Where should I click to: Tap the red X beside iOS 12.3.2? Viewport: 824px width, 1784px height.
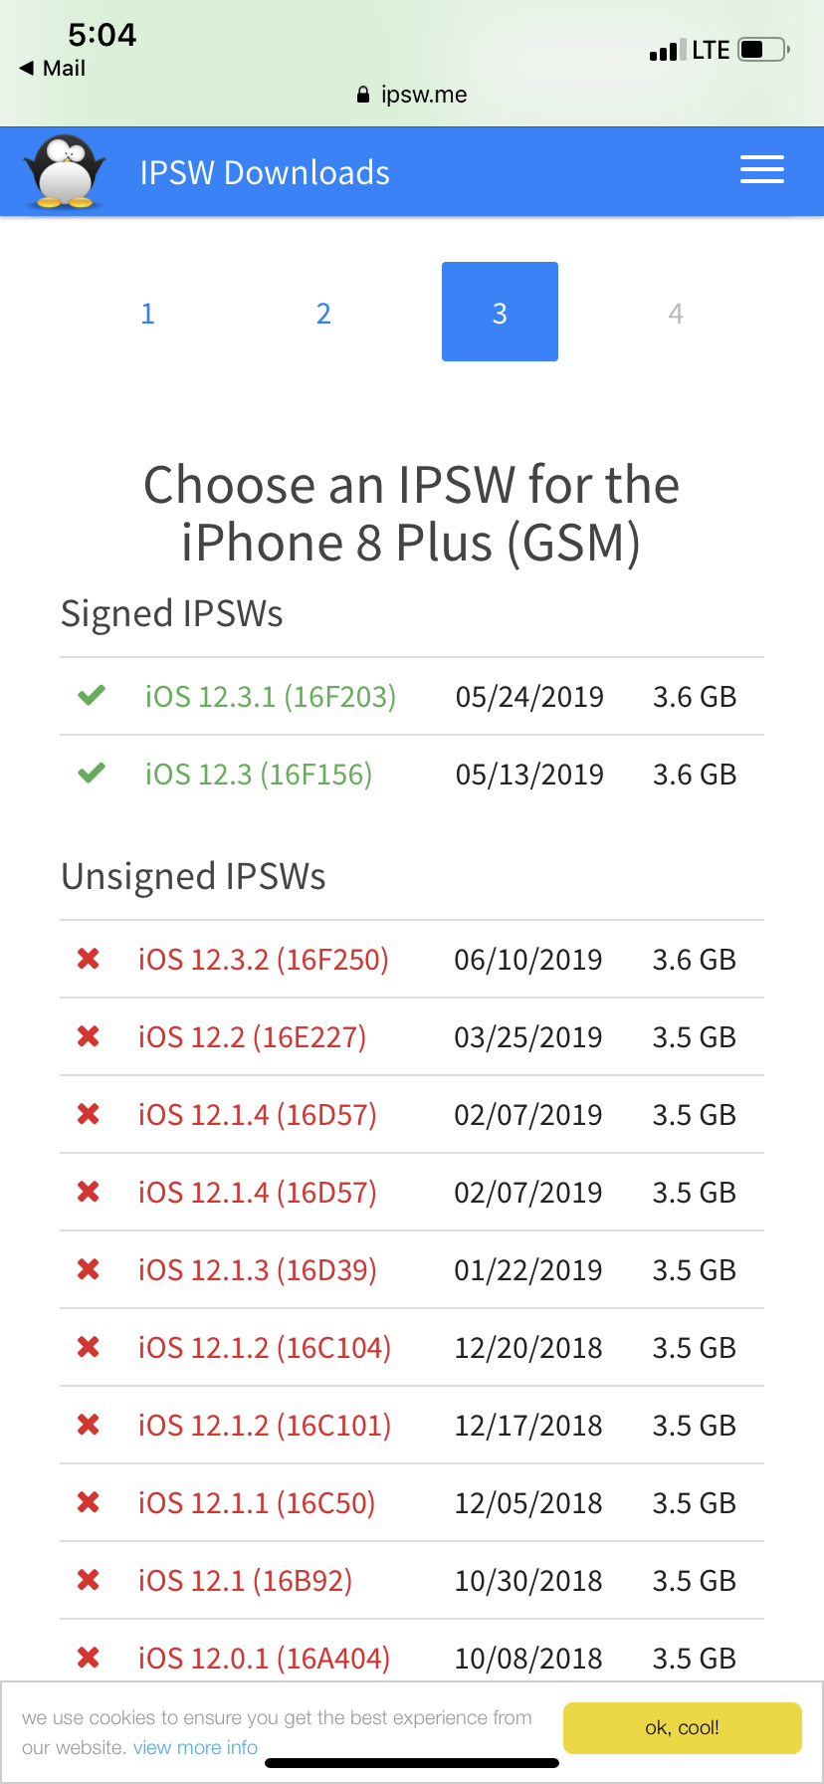point(89,958)
